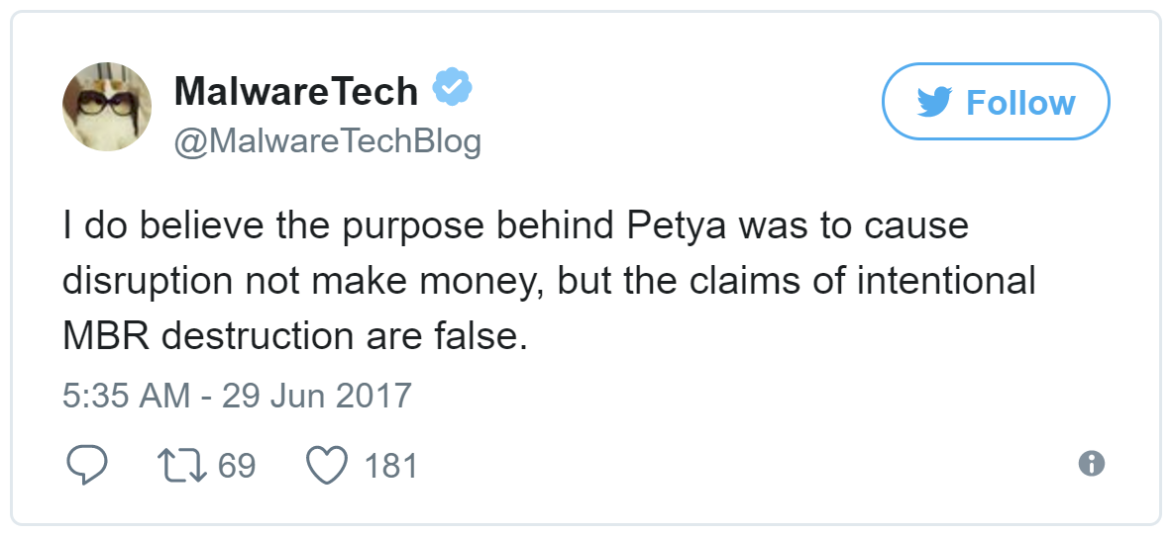Screen dimensions: 1171x535
Task: Click the reply speech bubble icon
Action: pos(85,465)
